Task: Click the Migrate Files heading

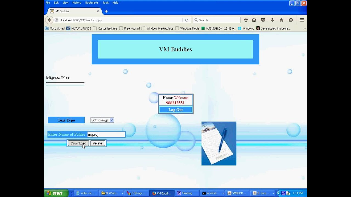Action: (x=58, y=78)
